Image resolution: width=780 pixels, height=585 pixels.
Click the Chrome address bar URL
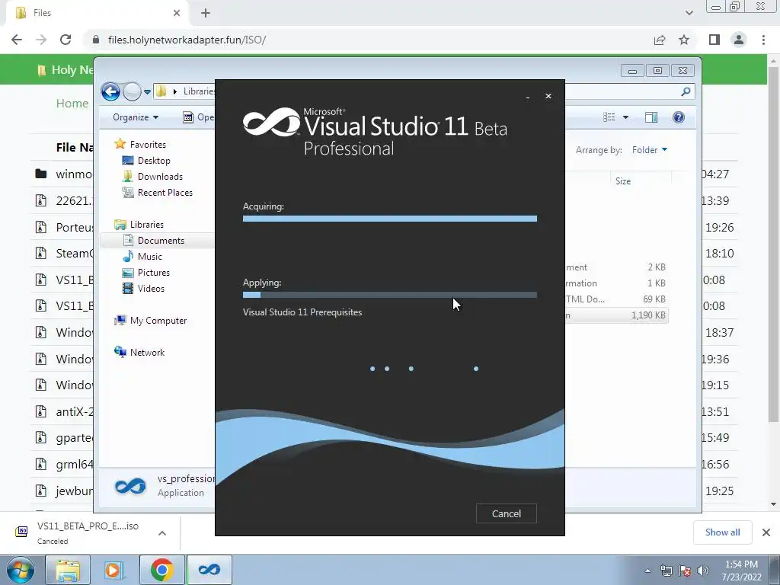[x=187, y=40]
